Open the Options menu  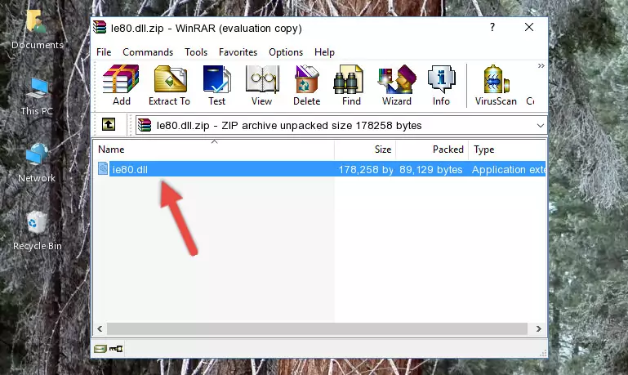286,52
